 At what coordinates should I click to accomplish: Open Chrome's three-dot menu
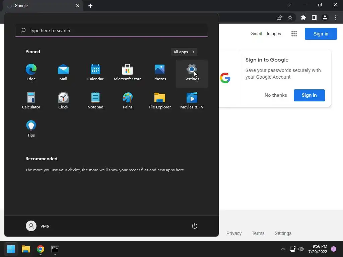336,17
